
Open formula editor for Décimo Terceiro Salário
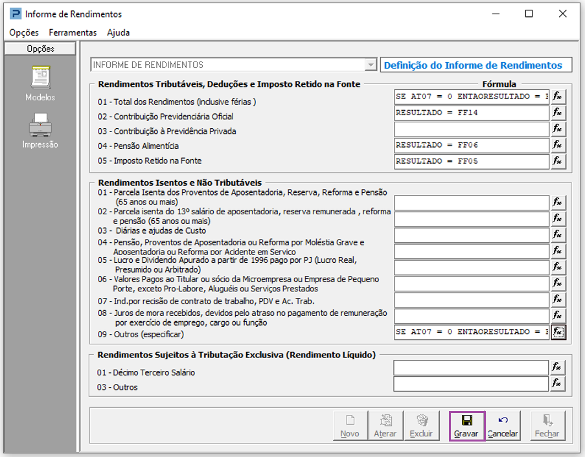click(557, 368)
